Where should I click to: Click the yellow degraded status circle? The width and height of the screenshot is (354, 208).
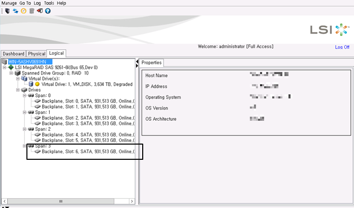[37, 84]
